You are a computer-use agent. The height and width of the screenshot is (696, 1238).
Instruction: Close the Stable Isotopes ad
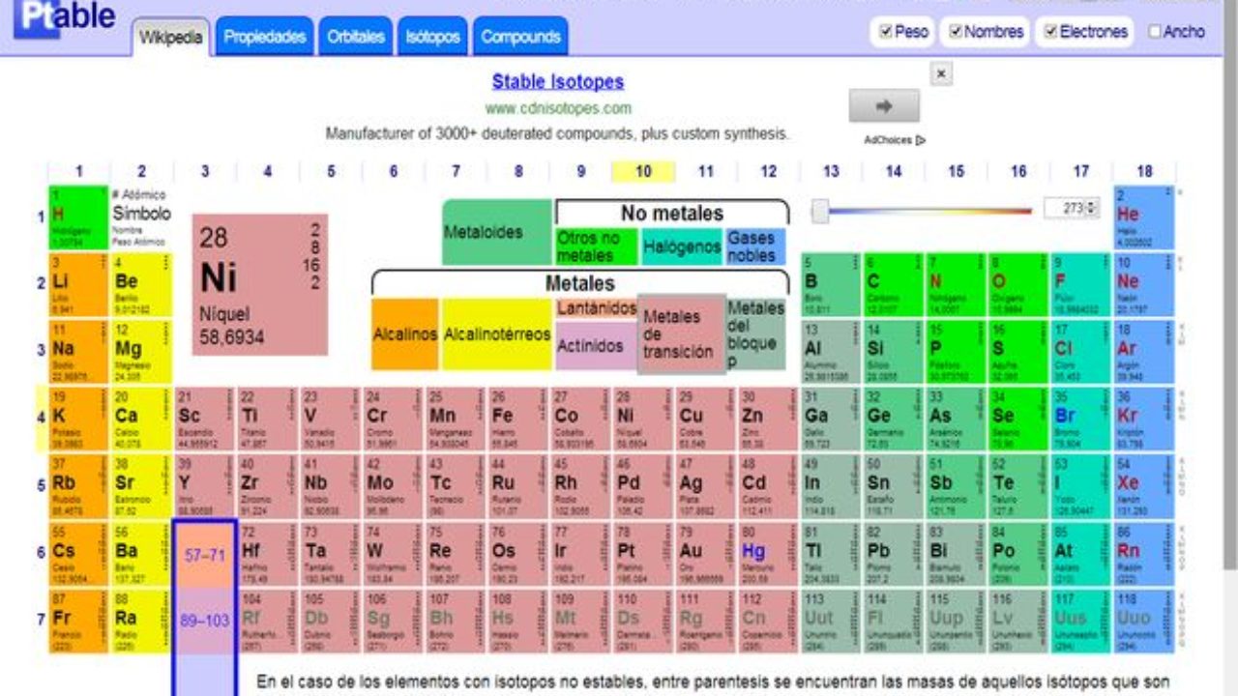(941, 73)
